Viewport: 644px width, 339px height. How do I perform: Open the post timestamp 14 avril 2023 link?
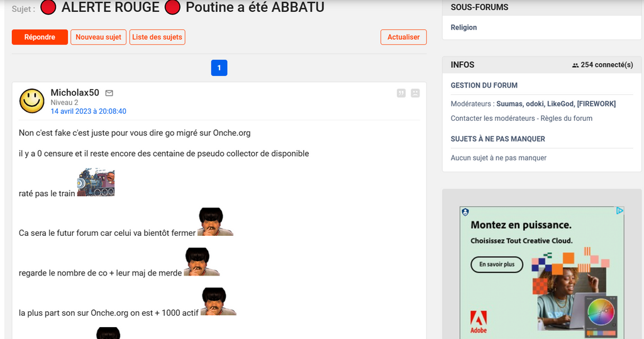[x=88, y=111]
